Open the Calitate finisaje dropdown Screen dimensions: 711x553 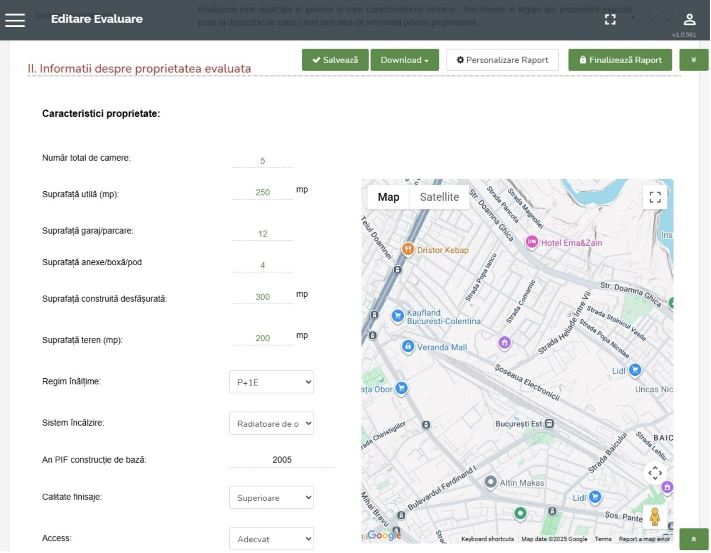tap(271, 498)
